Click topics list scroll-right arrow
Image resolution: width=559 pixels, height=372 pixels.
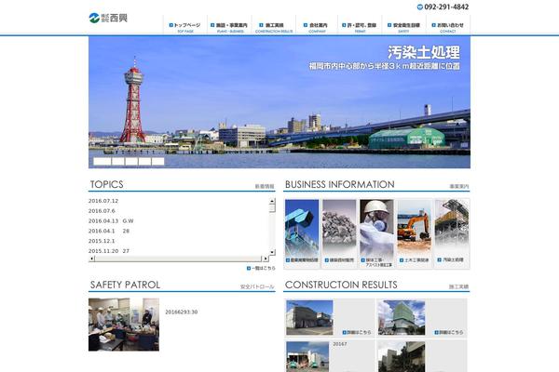266,259
